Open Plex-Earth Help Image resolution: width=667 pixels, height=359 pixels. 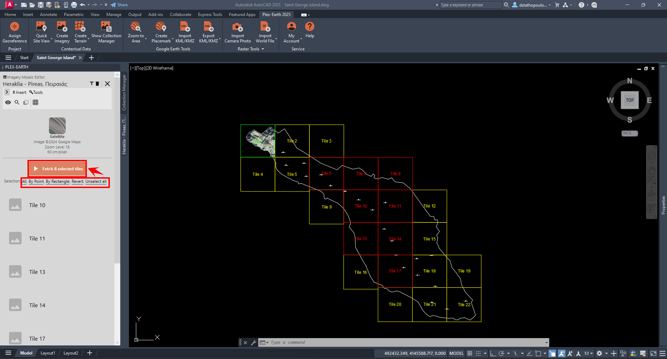coord(309,27)
